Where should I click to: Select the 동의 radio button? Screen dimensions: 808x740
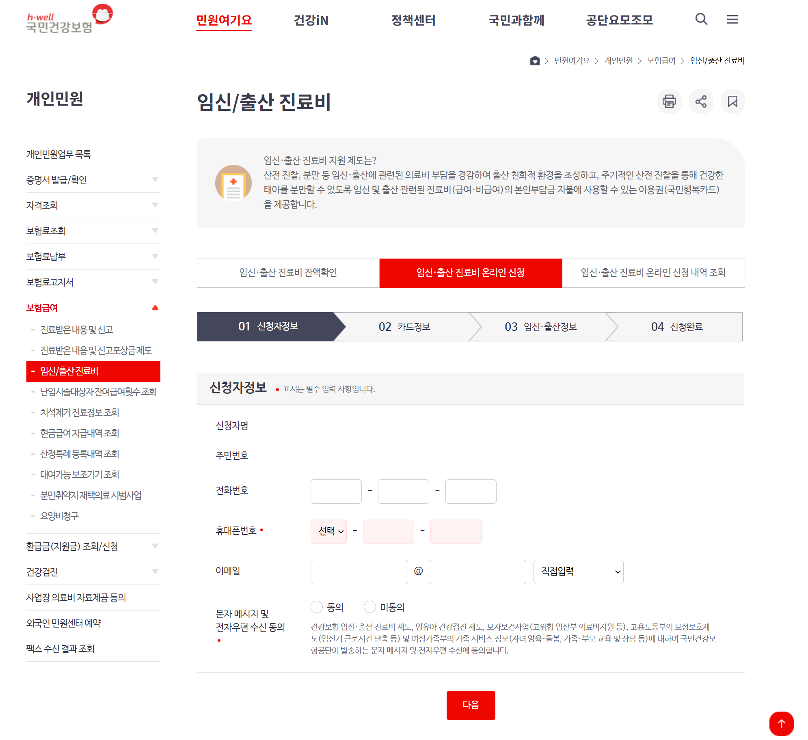pyautogui.click(x=317, y=607)
